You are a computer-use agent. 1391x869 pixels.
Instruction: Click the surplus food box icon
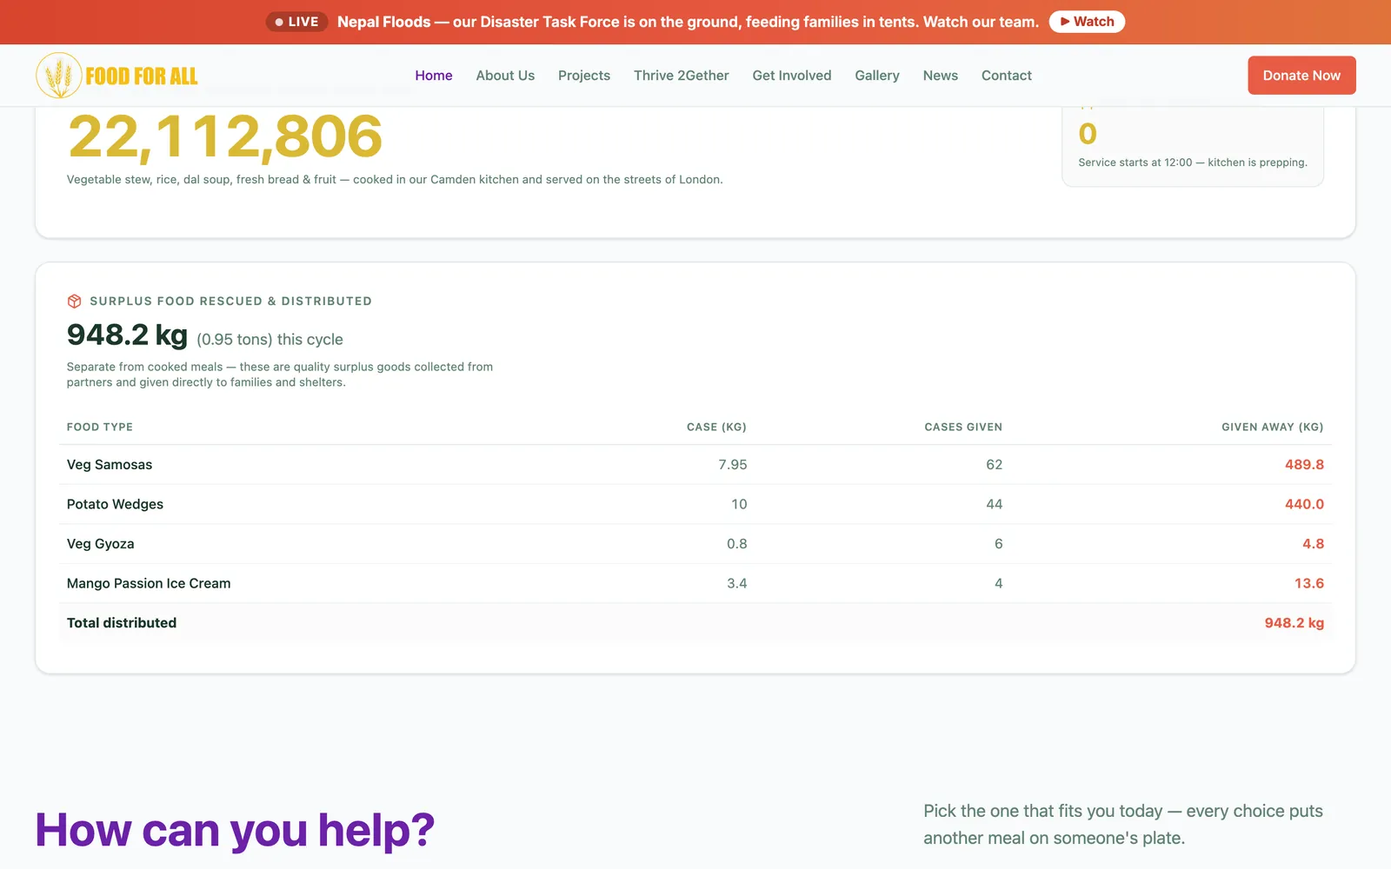[74, 301]
